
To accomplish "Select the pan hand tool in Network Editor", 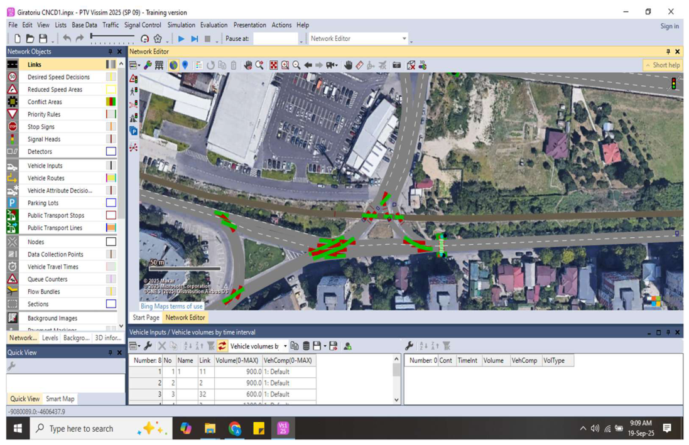I will (348, 65).
